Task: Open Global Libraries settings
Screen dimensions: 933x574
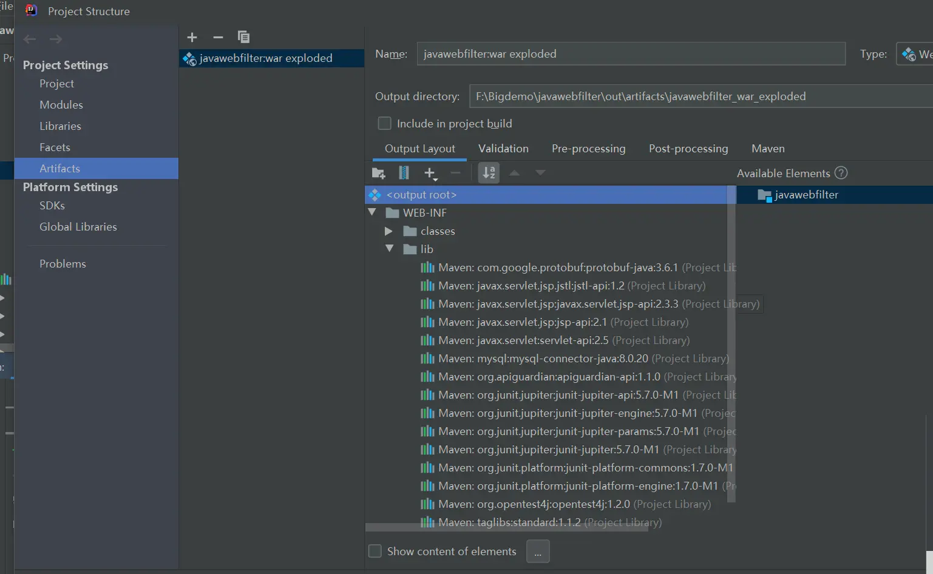Action: (97, 227)
